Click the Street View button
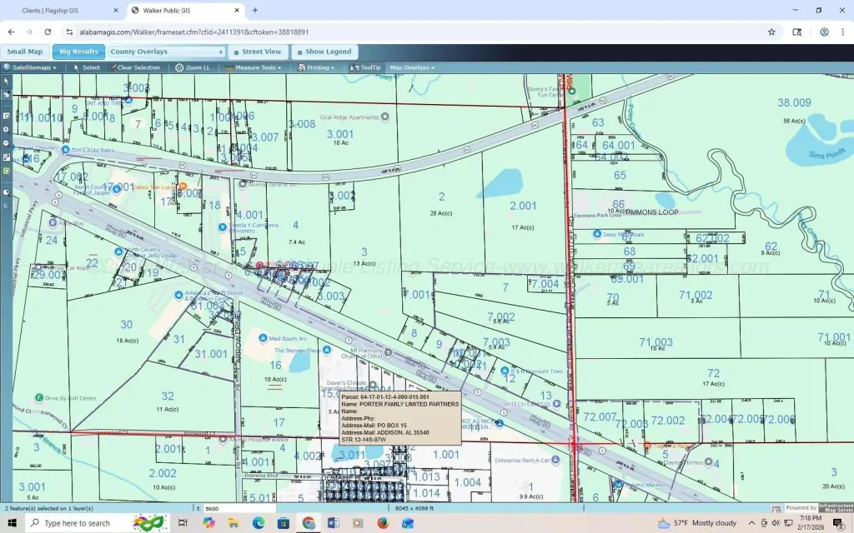The width and height of the screenshot is (854, 533). pyautogui.click(x=258, y=52)
